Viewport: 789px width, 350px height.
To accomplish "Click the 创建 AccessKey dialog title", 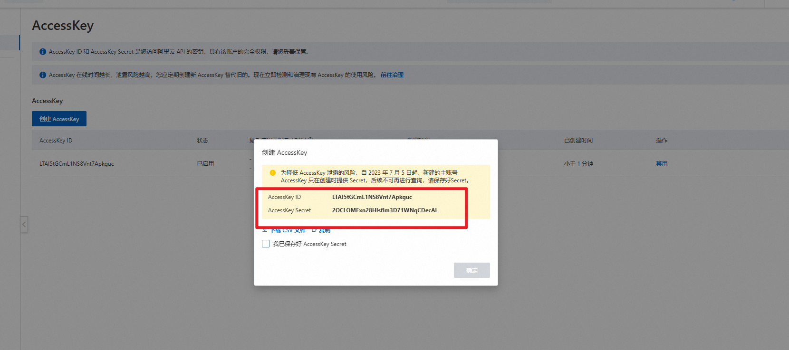I will 284,152.
